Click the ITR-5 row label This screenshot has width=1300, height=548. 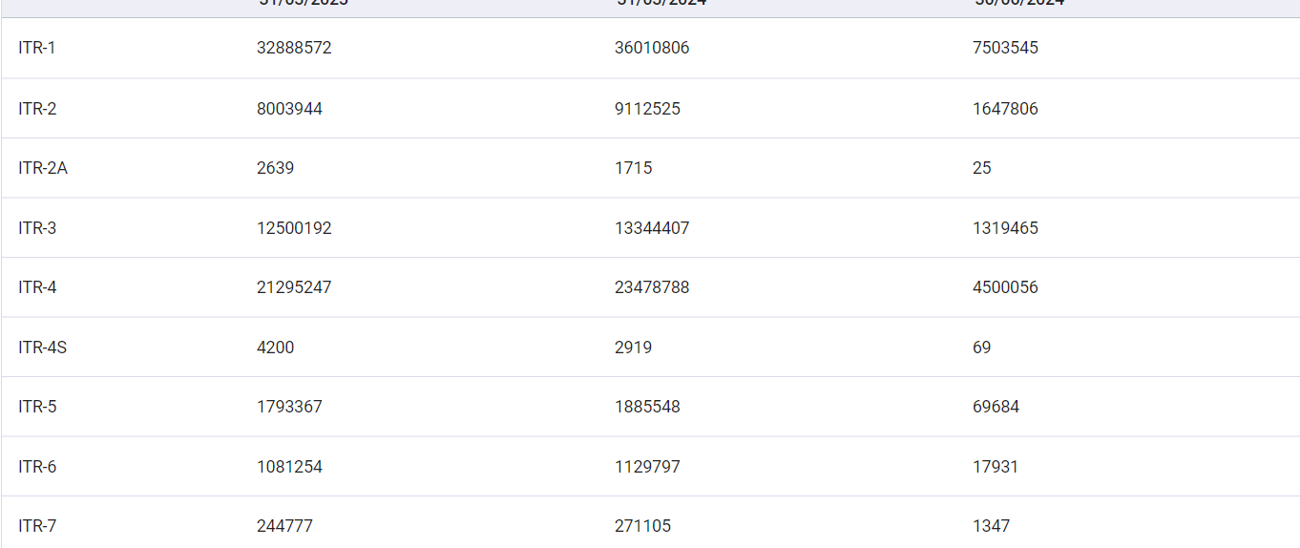(x=37, y=407)
